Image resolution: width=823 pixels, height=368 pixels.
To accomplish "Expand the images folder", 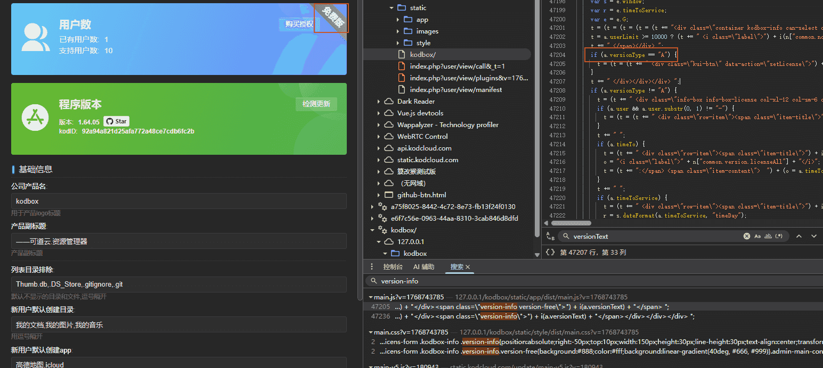I will pyautogui.click(x=398, y=31).
